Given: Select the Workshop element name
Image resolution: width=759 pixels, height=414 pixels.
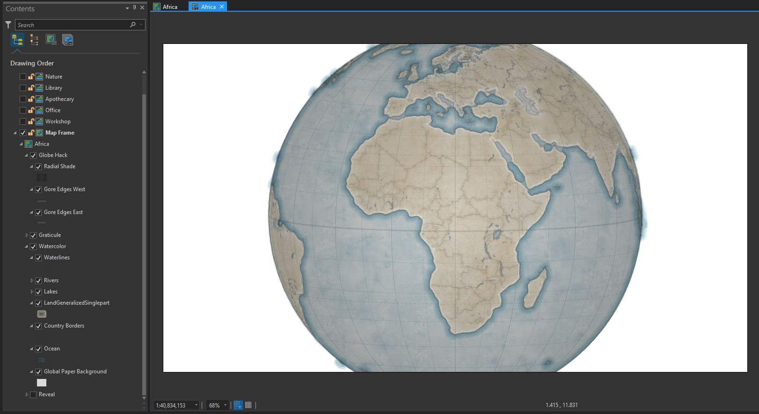Looking at the screenshot, I should coord(58,121).
